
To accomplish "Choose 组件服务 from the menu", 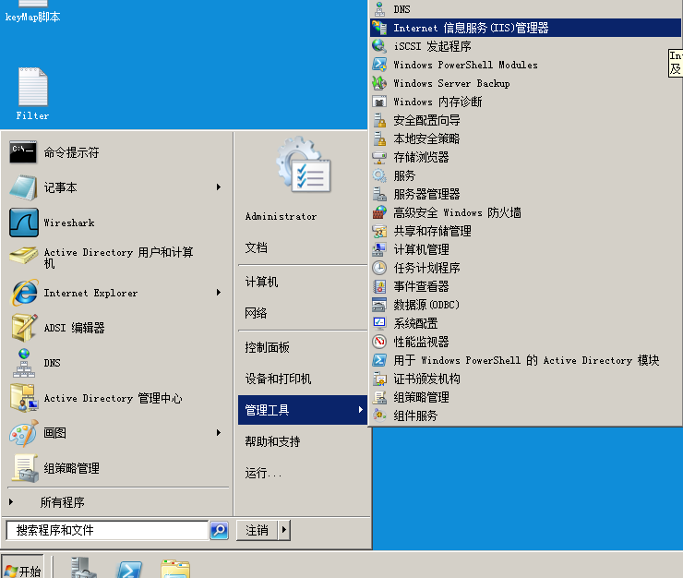I will pos(525,415).
